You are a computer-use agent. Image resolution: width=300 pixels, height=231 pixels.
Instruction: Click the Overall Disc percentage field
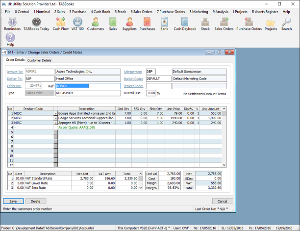point(151,93)
